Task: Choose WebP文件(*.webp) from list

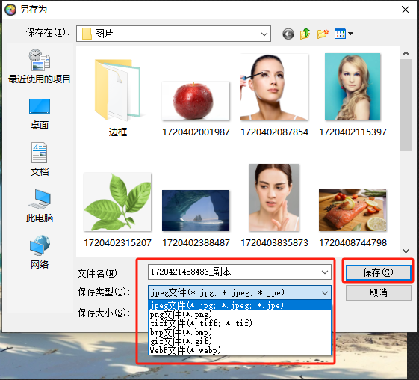Action: 240,350
